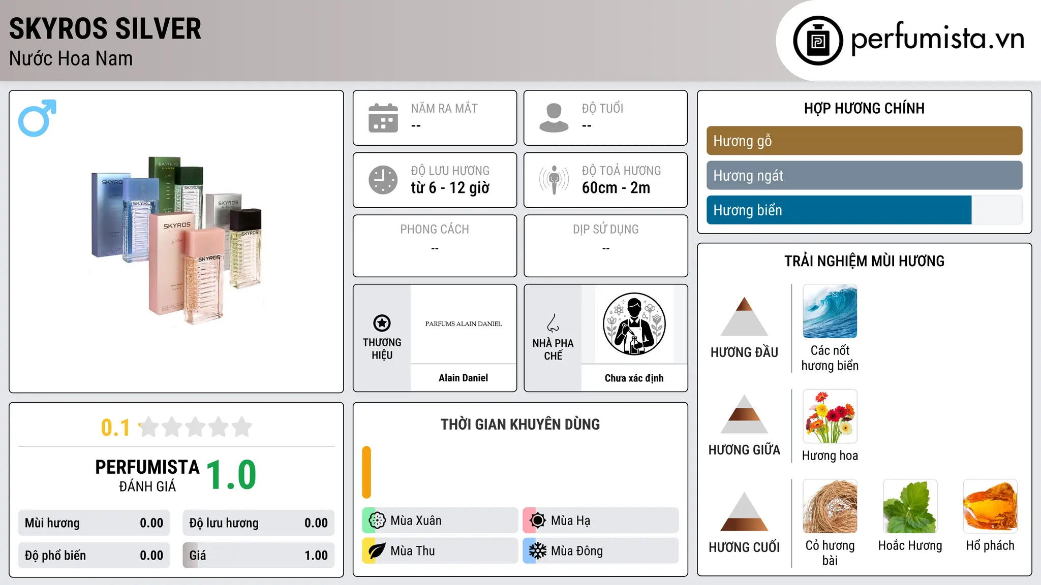Click the perfumista perfume bottle logo icon

818,41
